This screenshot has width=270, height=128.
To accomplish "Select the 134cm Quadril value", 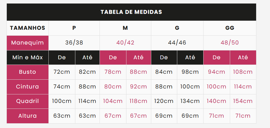I will 190,101.
